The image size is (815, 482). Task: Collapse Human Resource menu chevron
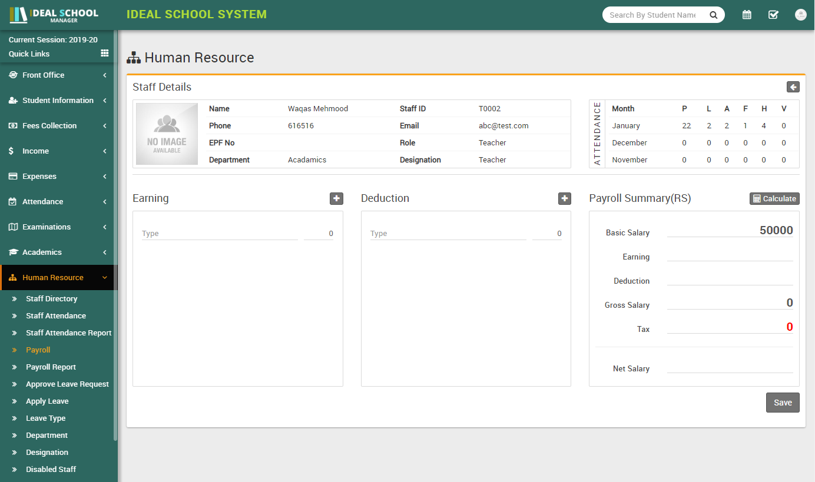[105, 278]
